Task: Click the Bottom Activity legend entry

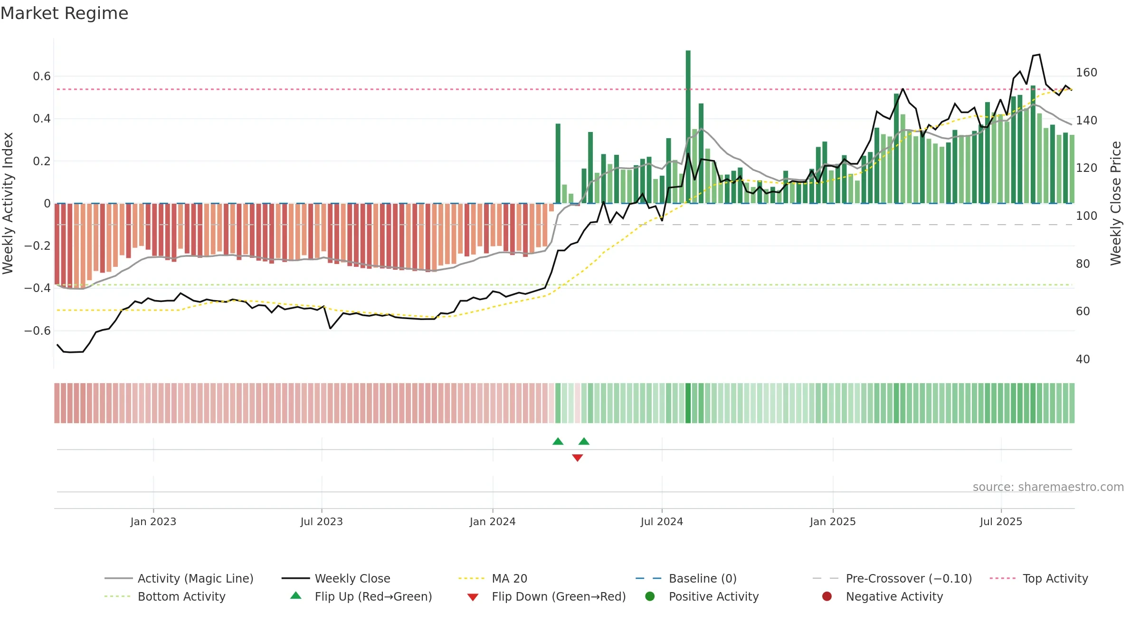Action: tap(165, 596)
